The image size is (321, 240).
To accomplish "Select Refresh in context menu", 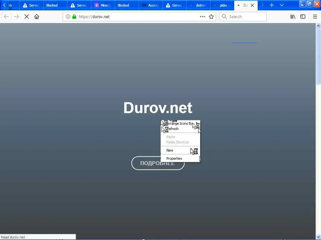I will [x=180, y=129].
